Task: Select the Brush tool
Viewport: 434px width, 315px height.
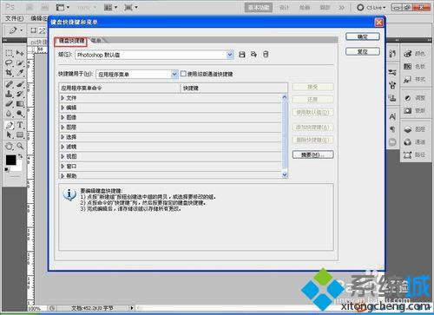Action: (20, 84)
